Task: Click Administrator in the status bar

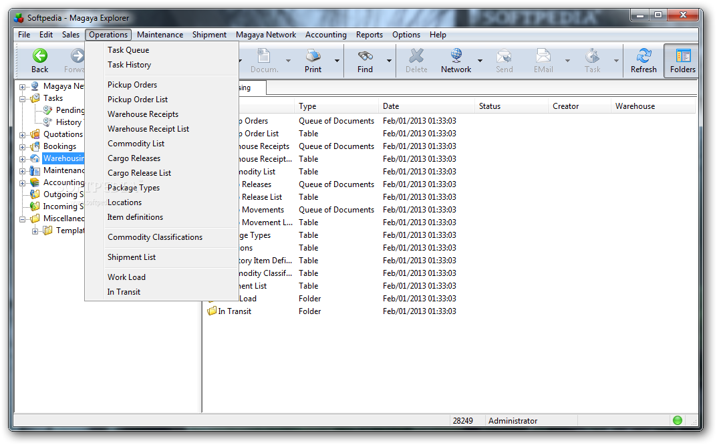Action: [513, 421]
